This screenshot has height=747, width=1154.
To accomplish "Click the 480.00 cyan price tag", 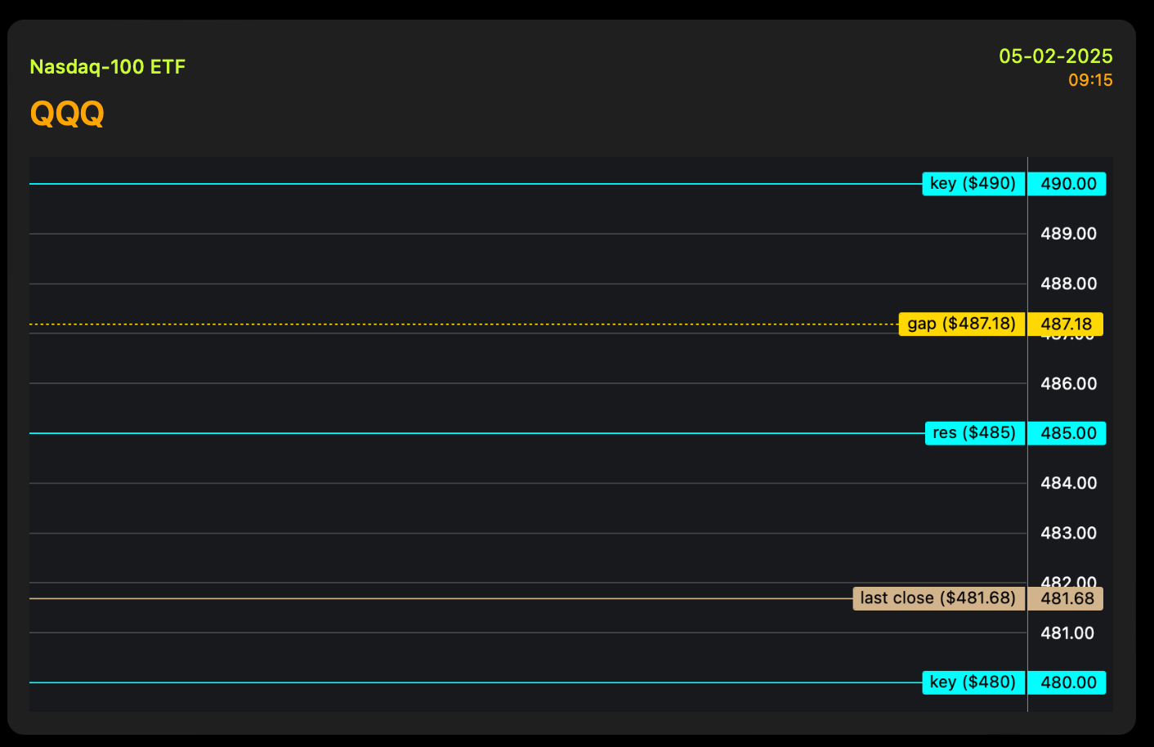I will pyautogui.click(x=1067, y=682).
